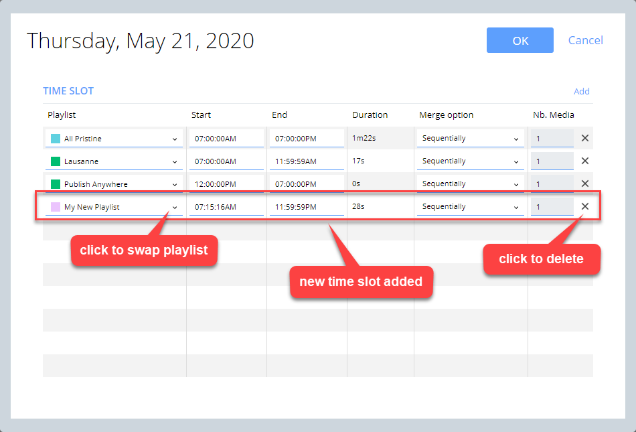
Task: Add a new time slot
Action: coord(581,91)
